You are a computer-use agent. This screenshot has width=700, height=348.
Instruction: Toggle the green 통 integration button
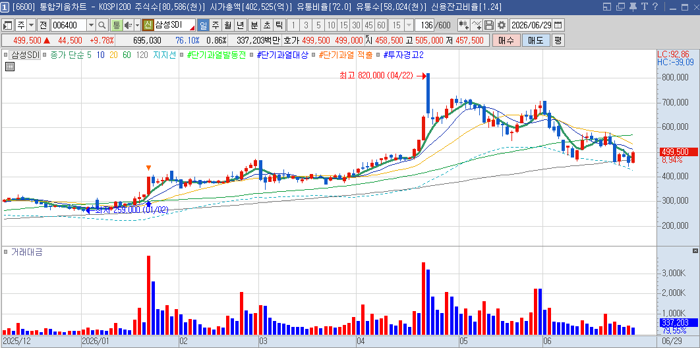[117, 25]
